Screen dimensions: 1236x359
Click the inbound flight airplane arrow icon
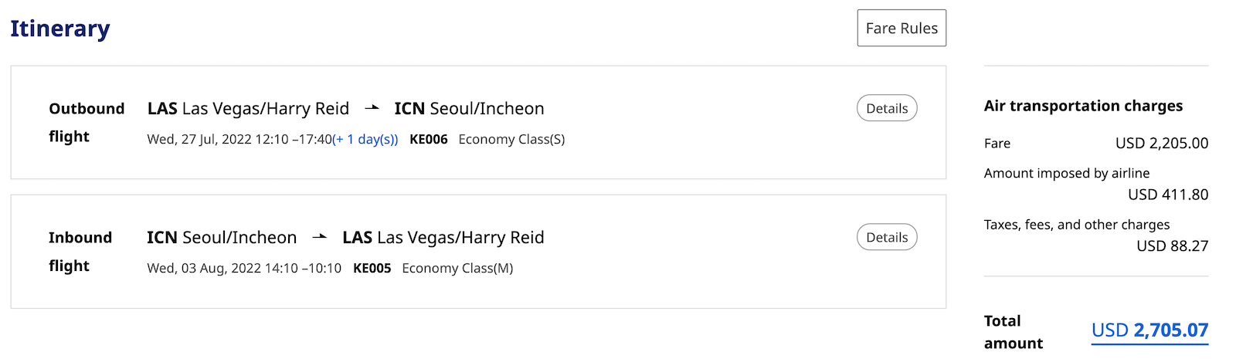coord(319,238)
